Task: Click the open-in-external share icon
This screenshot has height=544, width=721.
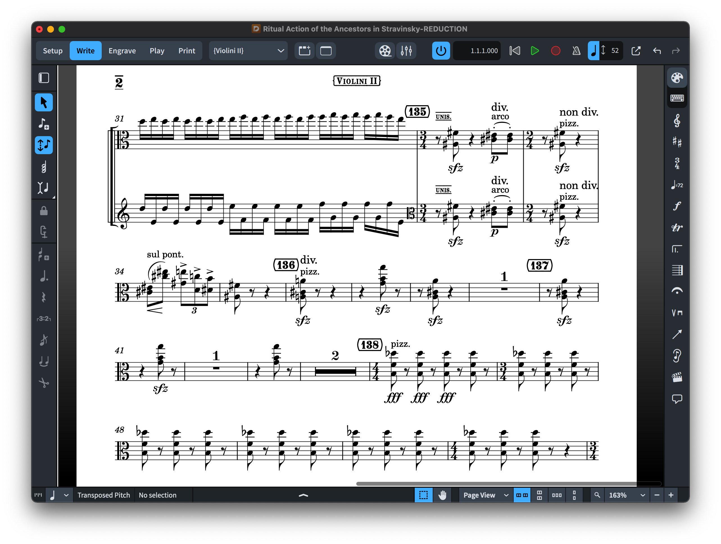Action: tap(636, 51)
